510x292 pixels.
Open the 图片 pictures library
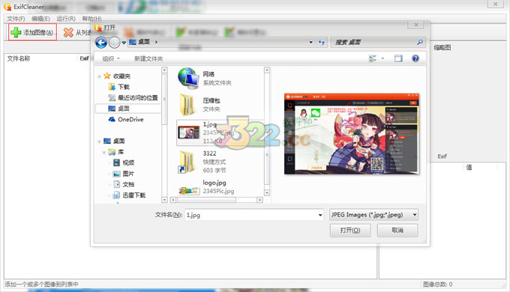click(124, 174)
